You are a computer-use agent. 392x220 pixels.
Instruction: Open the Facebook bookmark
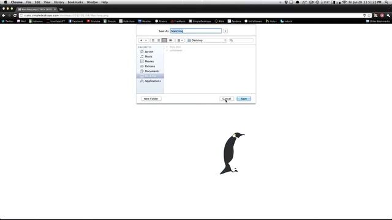click(76, 21)
